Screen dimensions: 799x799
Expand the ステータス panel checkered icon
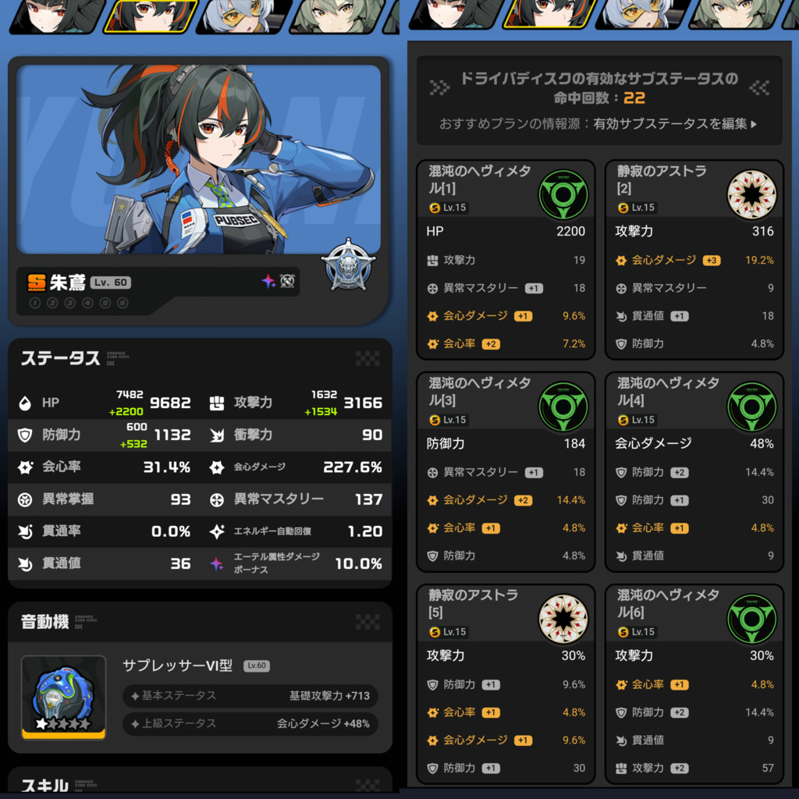point(368,359)
